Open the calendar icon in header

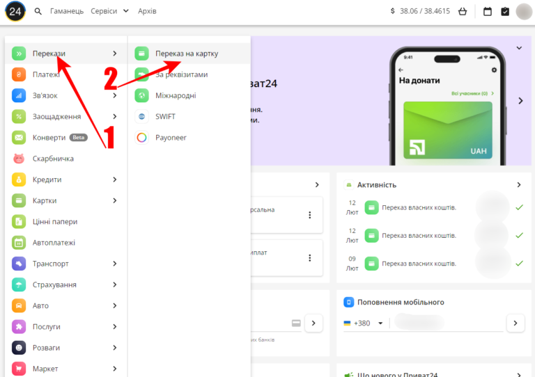(x=488, y=12)
